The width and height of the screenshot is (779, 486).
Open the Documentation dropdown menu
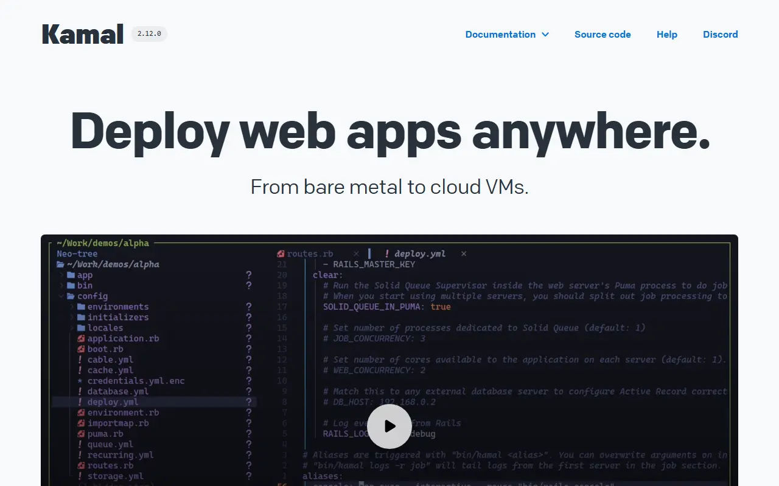(507, 35)
